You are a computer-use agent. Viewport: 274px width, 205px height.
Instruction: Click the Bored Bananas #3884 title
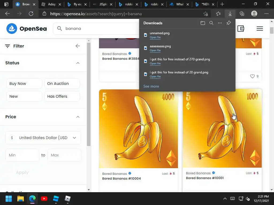click(x=121, y=59)
